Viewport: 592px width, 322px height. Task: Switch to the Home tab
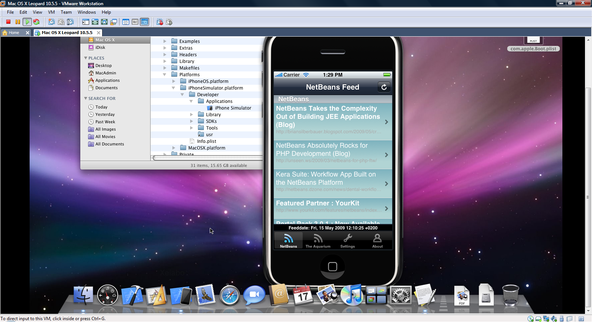tap(14, 33)
